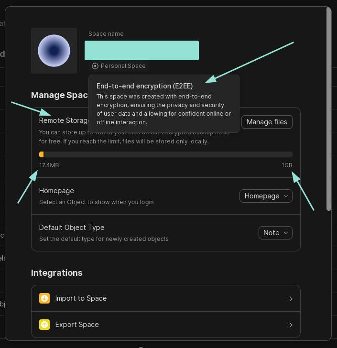Screen dimensions: 337x348
Task: Click the Space name text field
Action: pos(141,51)
